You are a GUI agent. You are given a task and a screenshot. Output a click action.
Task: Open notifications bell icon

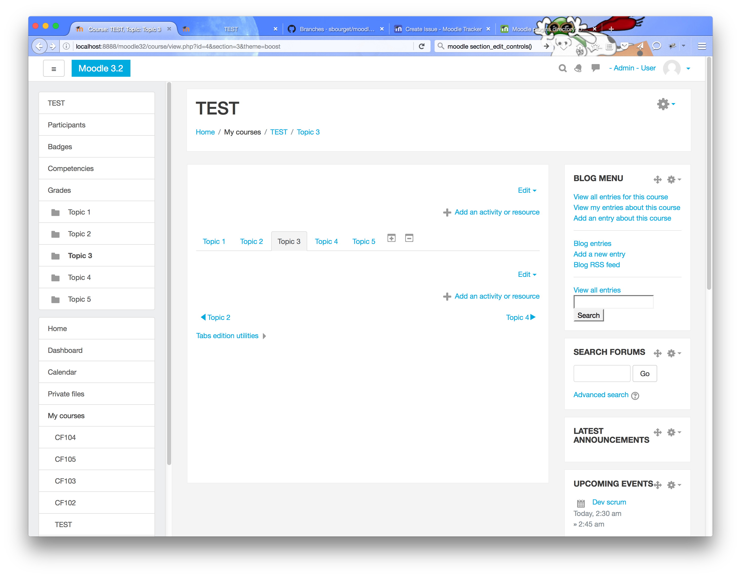point(578,69)
